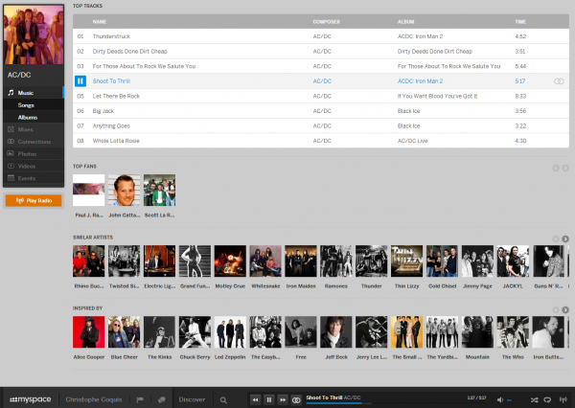Open Blue Cheer inspired-by artist
The height and width of the screenshot is (408, 575).
click(124, 332)
